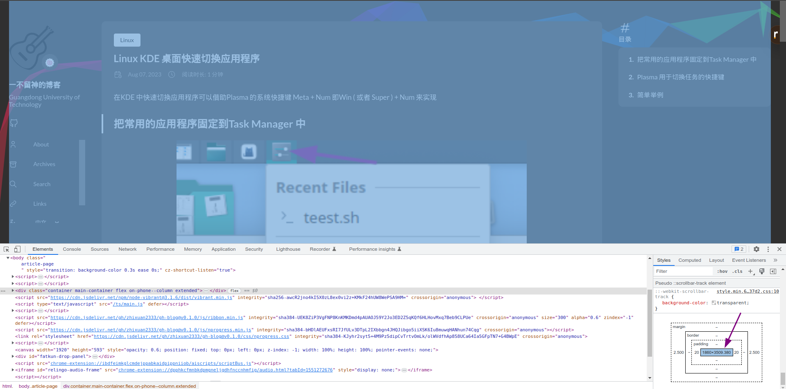Open the Lighthouse tab
Viewport: 786px width, 389px height.
tap(288, 249)
